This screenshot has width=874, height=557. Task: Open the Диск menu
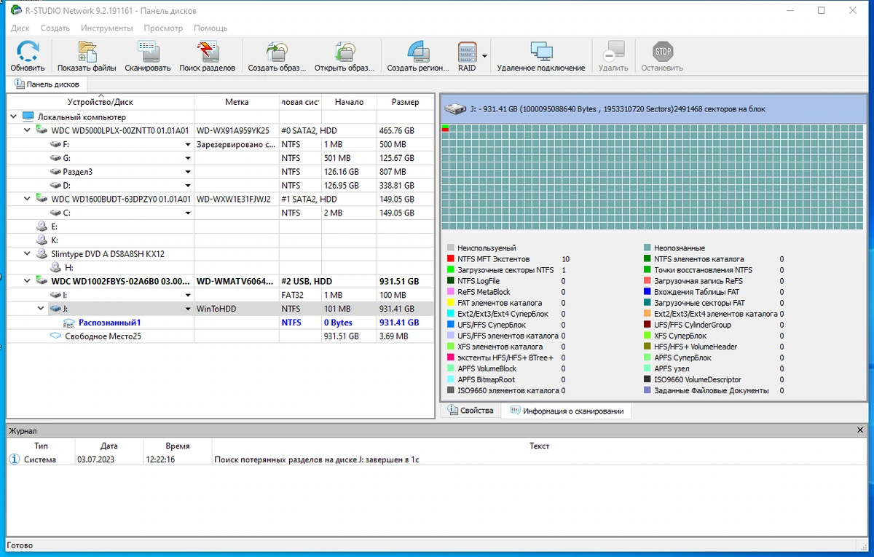pos(20,28)
